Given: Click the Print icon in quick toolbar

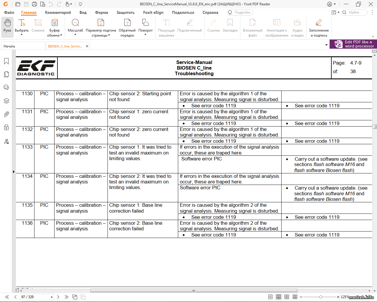Looking at the screenshot, I should pyautogui.click(x=34, y=4).
